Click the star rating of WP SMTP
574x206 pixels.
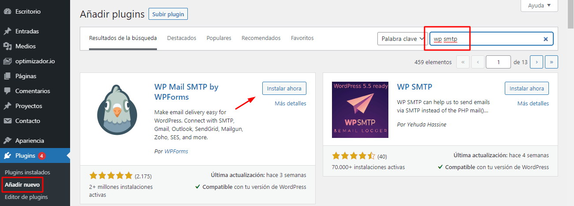coord(354,156)
